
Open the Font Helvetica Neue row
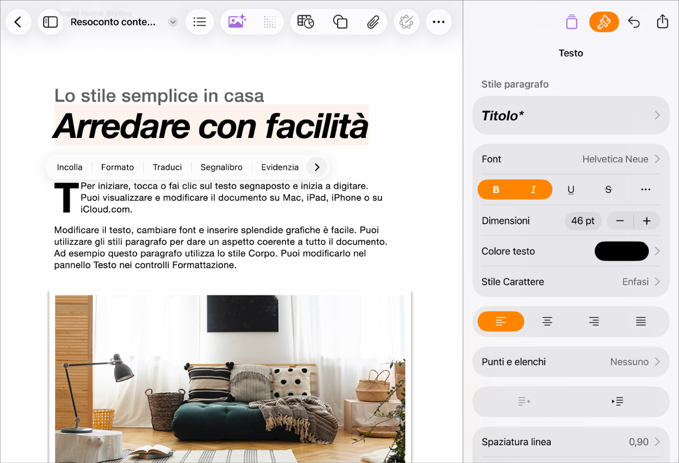coord(571,159)
